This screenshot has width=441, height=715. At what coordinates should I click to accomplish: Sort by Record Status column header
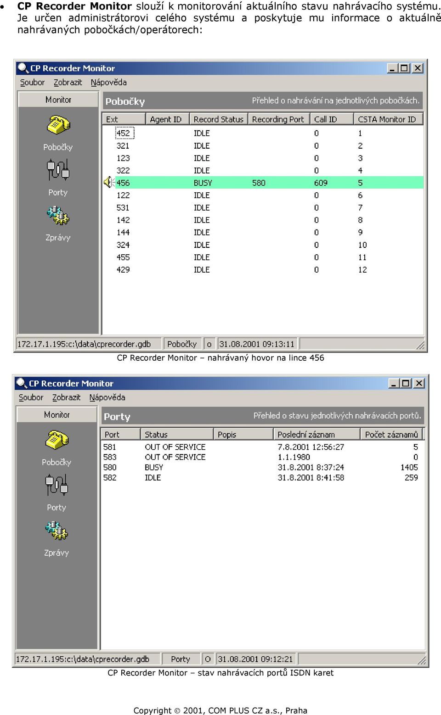219,119
